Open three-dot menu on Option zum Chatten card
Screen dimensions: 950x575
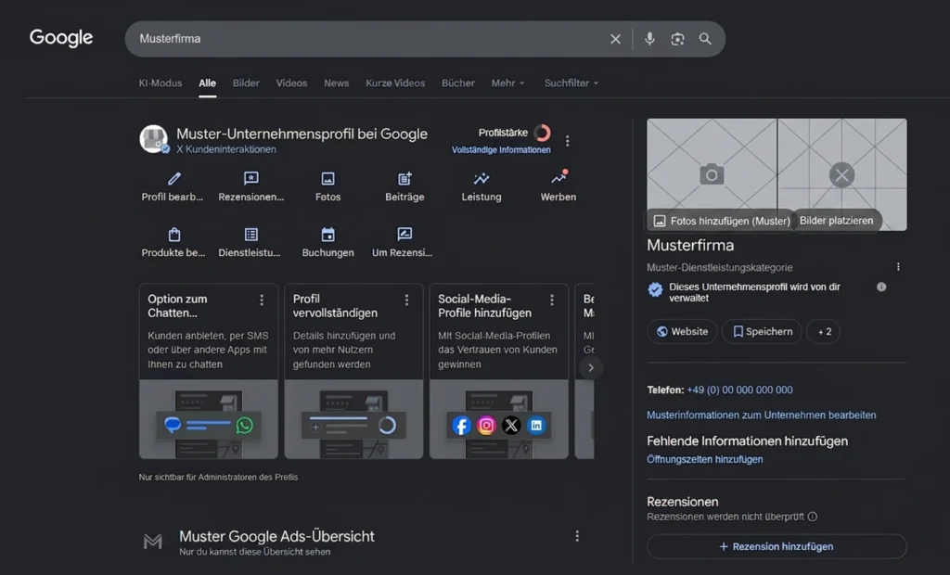click(x=262, y=300)
